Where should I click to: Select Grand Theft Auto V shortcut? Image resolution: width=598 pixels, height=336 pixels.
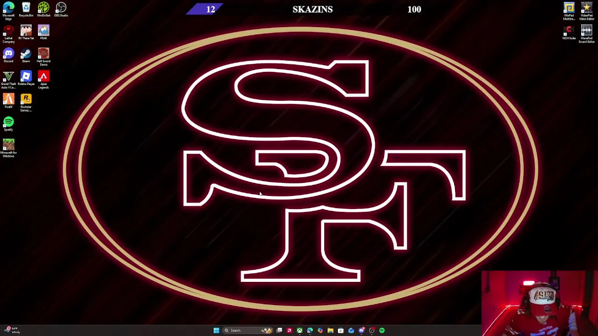[x=8, y=80]
